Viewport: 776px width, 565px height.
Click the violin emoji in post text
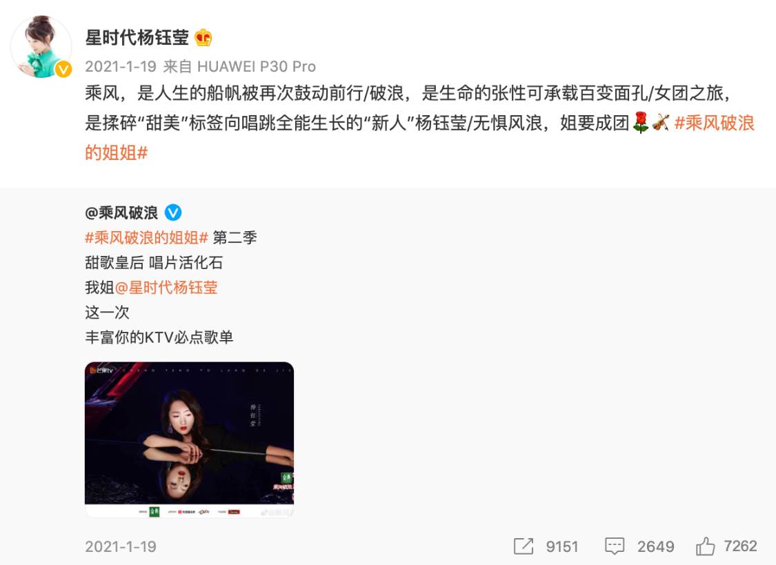661,122
